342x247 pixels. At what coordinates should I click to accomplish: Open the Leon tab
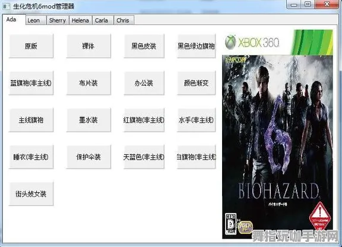coord(36,21)
